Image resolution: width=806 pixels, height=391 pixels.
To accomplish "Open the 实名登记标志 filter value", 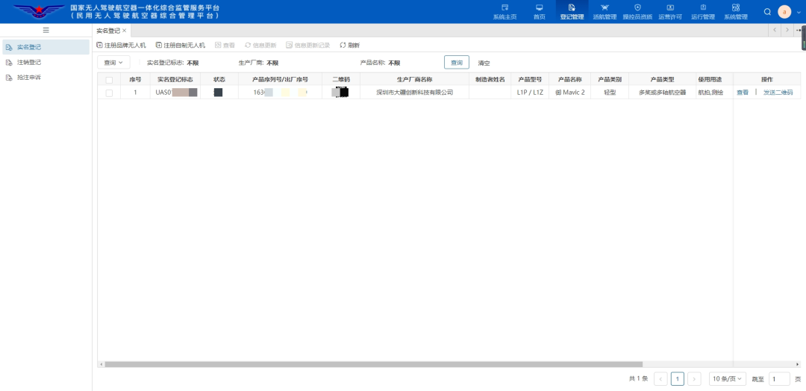I will click(x=193, y=63).
